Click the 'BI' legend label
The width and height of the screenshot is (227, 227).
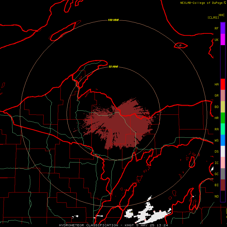[216, 185]
